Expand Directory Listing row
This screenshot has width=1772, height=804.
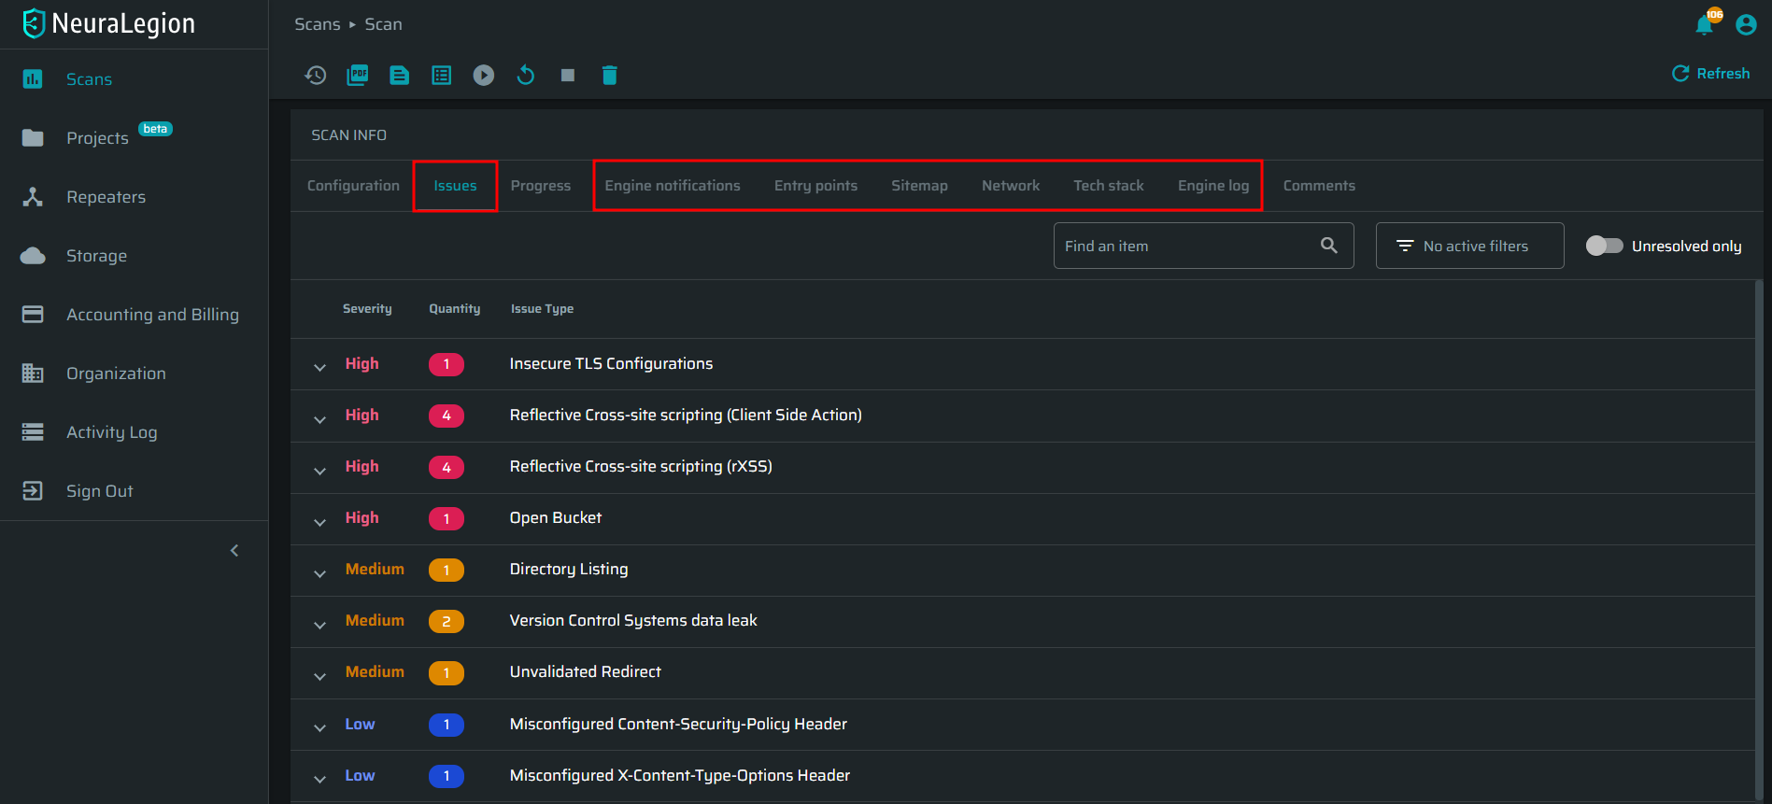319,573
